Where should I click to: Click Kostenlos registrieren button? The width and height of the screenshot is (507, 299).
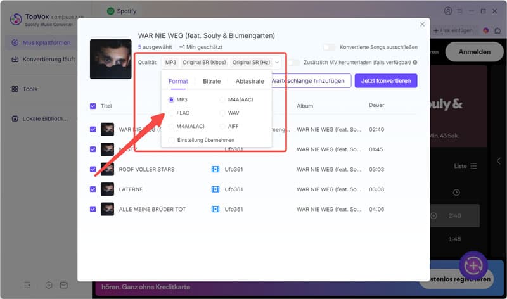456,279
